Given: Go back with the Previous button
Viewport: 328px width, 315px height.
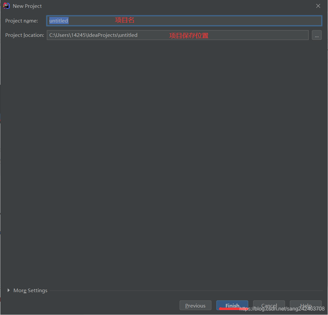Looking at the screenshot, I should 195,306.
